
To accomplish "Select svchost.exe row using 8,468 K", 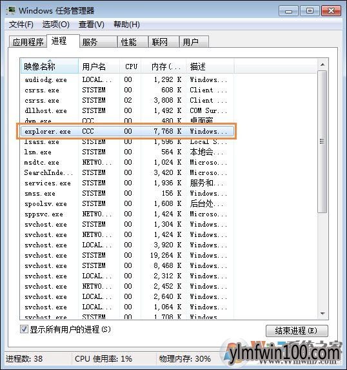I will point(127,265).
